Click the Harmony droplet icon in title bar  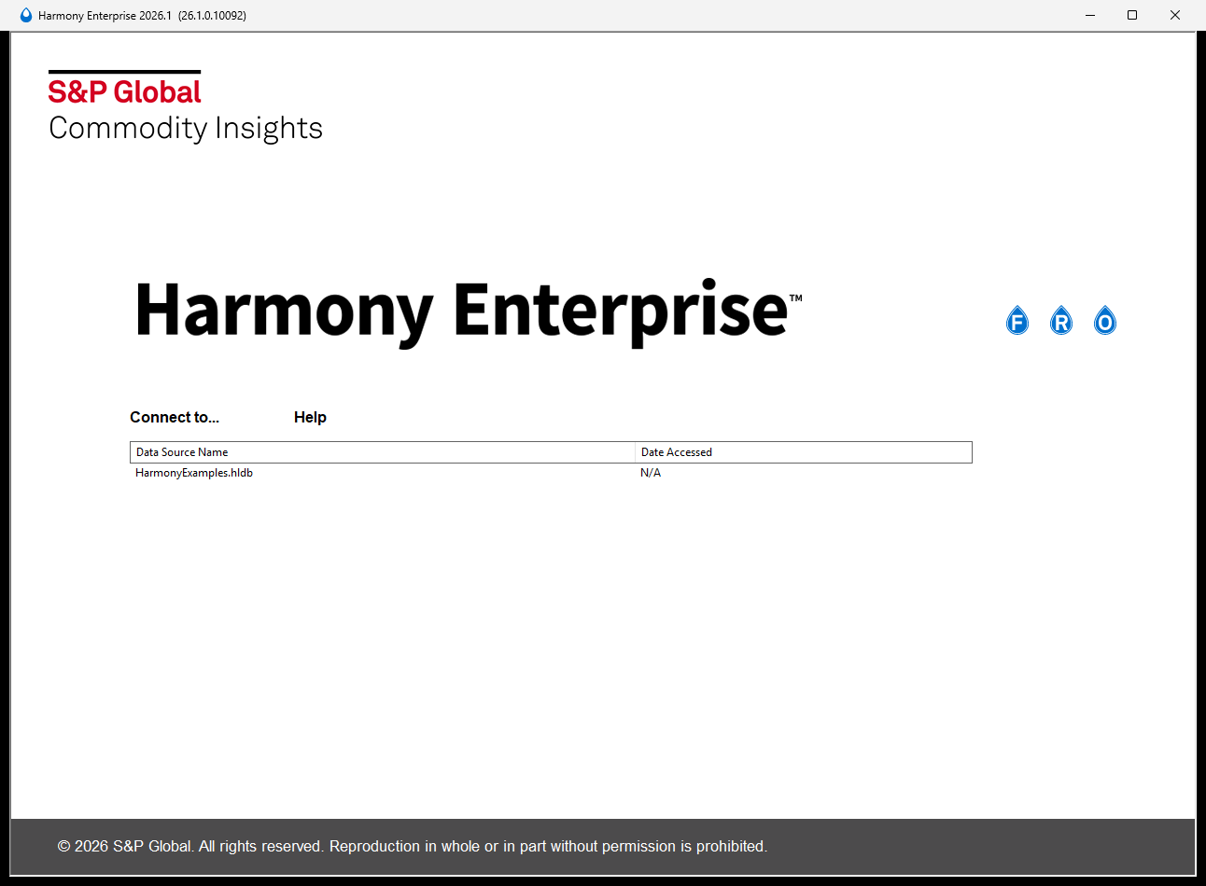click(x=26, y=15)
